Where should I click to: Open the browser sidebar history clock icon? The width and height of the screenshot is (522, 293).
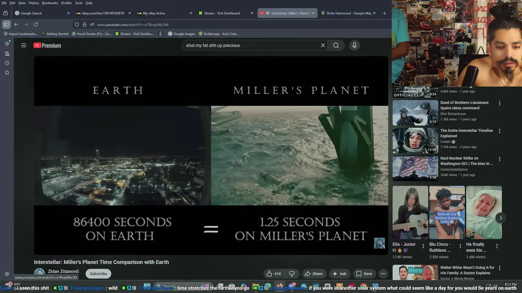point(7,63)
